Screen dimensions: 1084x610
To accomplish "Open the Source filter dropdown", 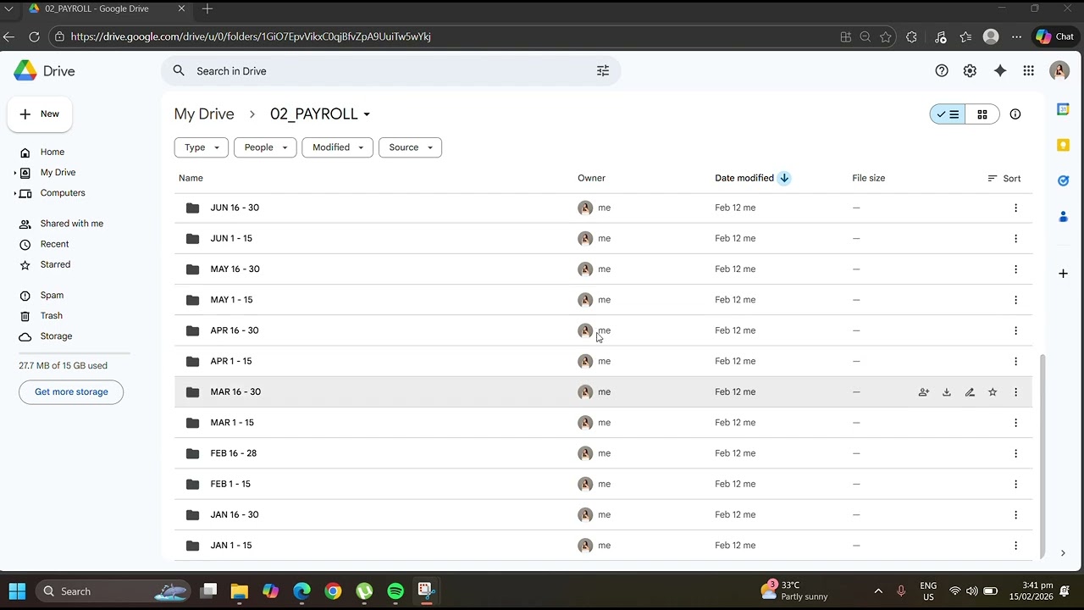I will [410, 147].
